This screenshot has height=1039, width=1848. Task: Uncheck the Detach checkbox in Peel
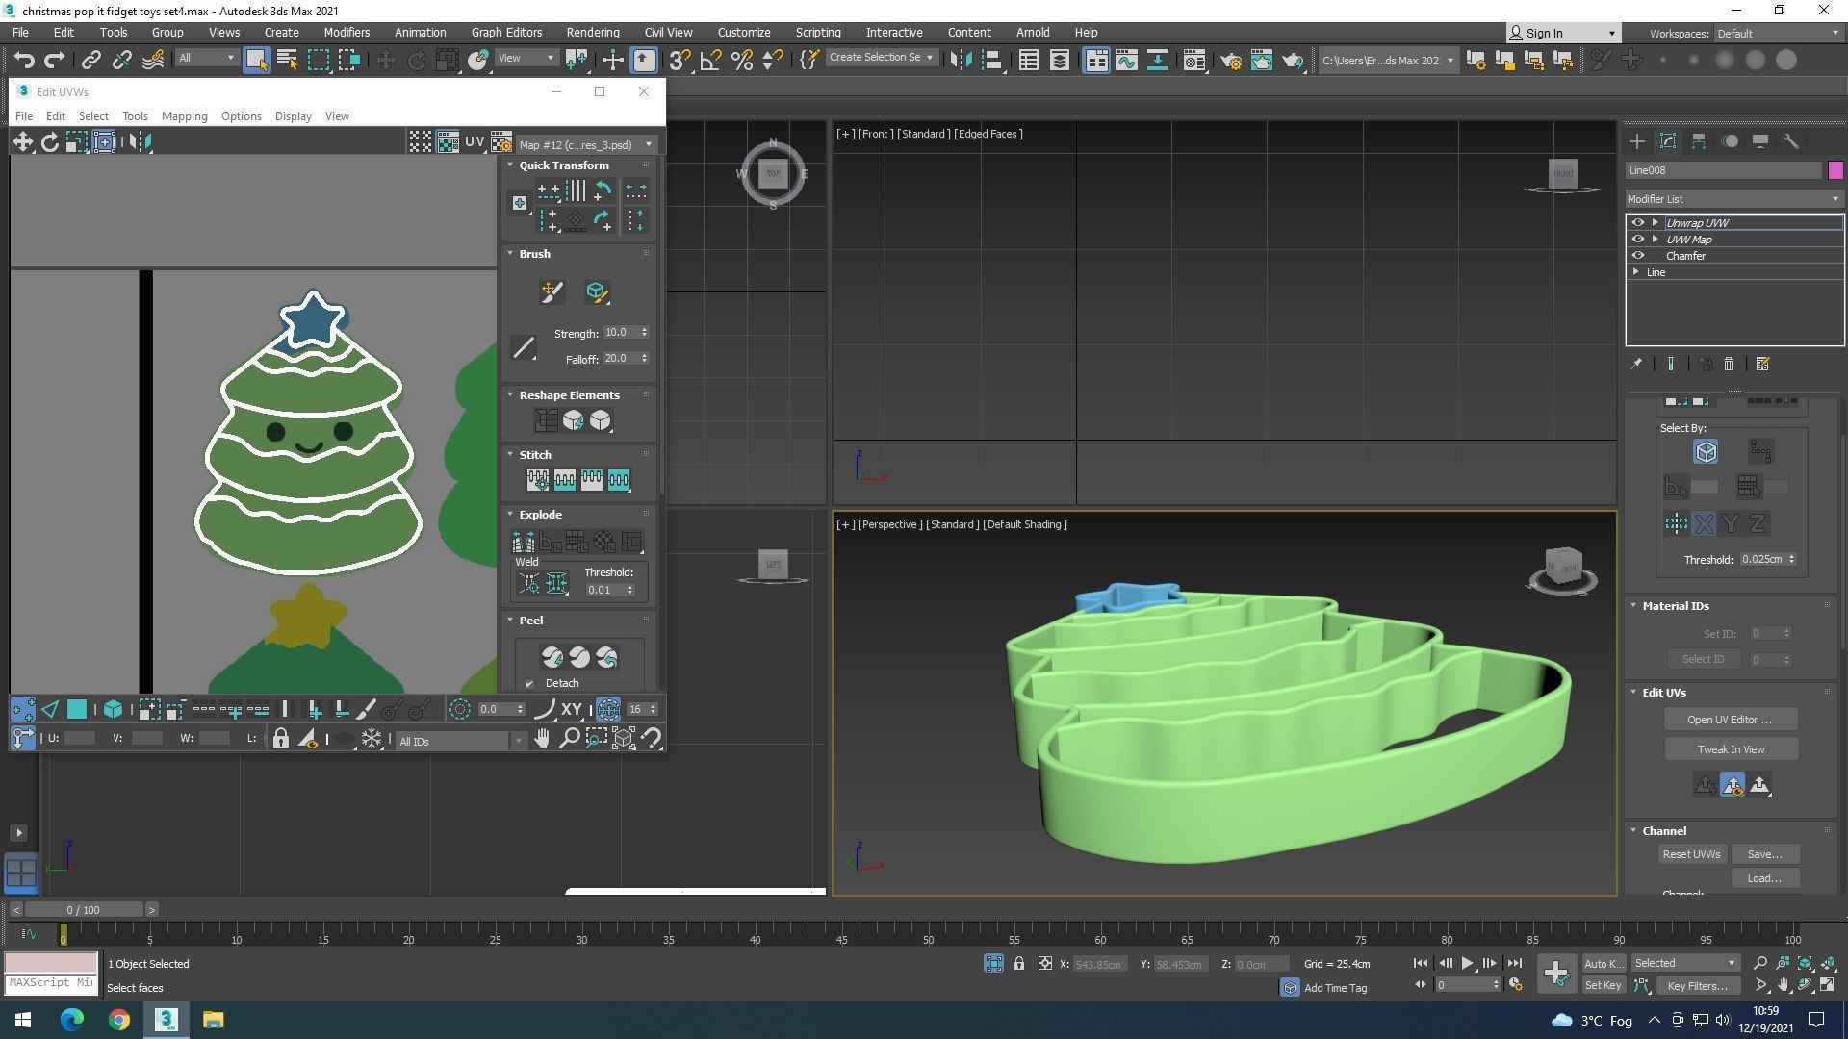tap(529, 684)
